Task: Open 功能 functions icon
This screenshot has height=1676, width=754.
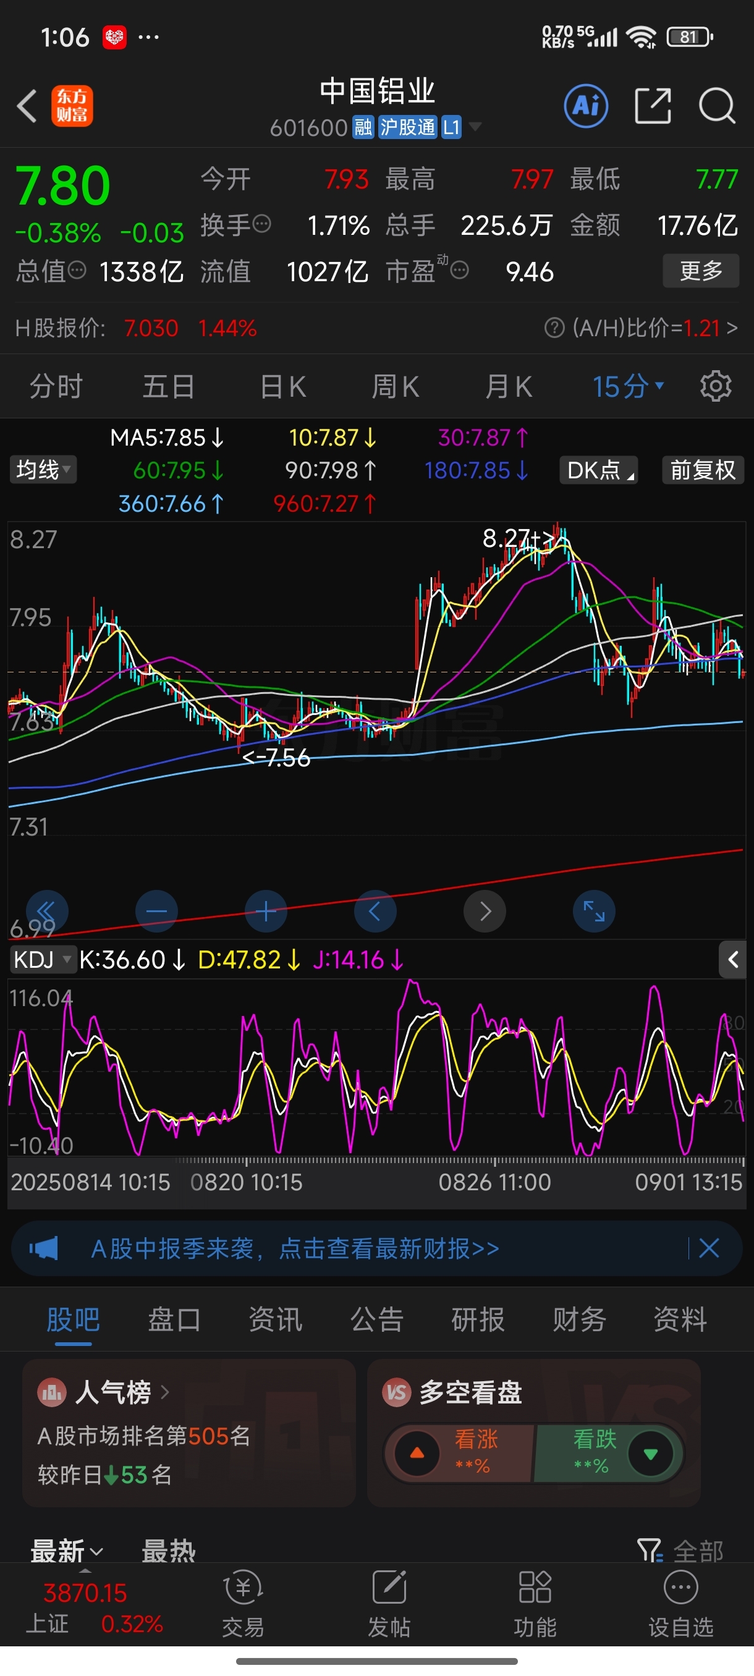Action: click(x=535, y=1604)
